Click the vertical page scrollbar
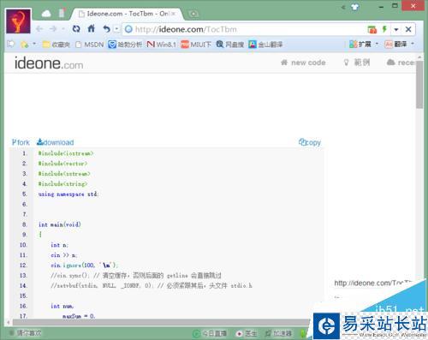The height and width of the screenshot is (340, 428). [x=419, y=84]
